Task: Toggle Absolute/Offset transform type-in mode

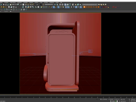Action: tap(101, 99)
